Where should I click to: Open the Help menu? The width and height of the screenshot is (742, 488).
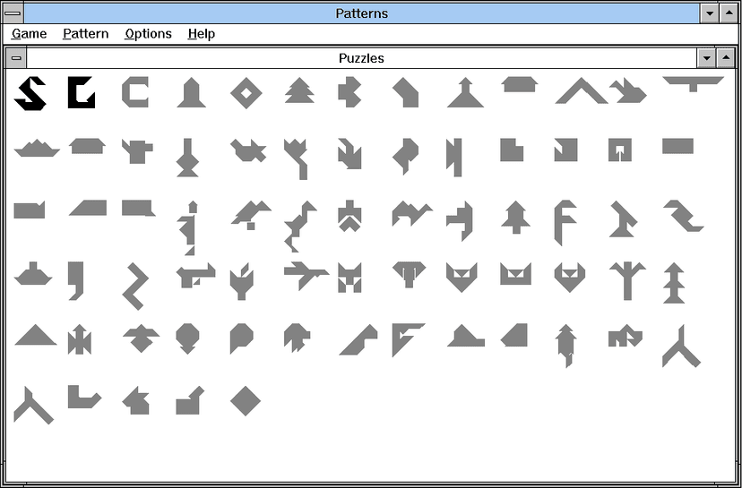coord(201,34)
